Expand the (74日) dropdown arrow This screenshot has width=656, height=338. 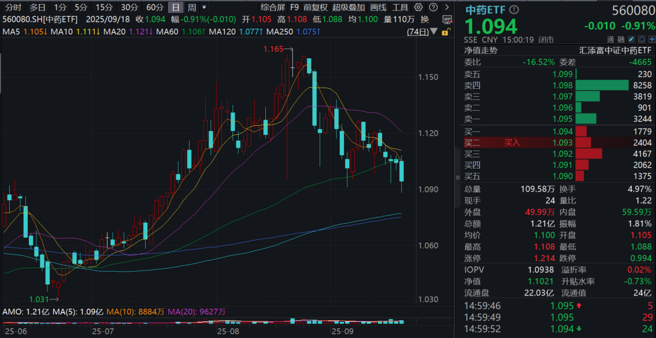(433, 31)
